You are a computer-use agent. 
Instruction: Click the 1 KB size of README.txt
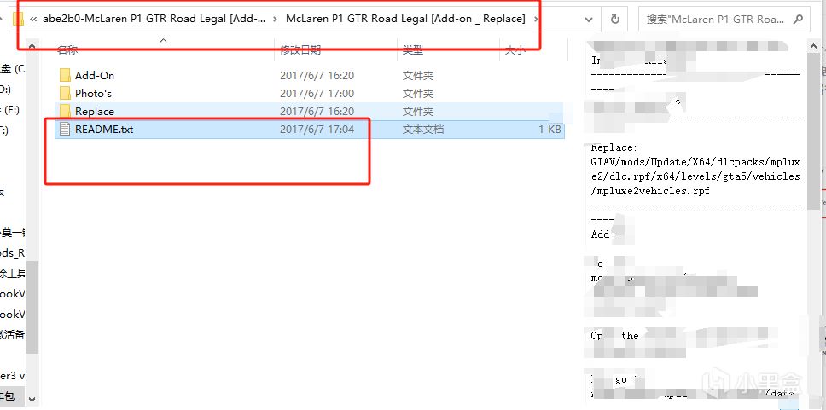click(x=550, y=129)
